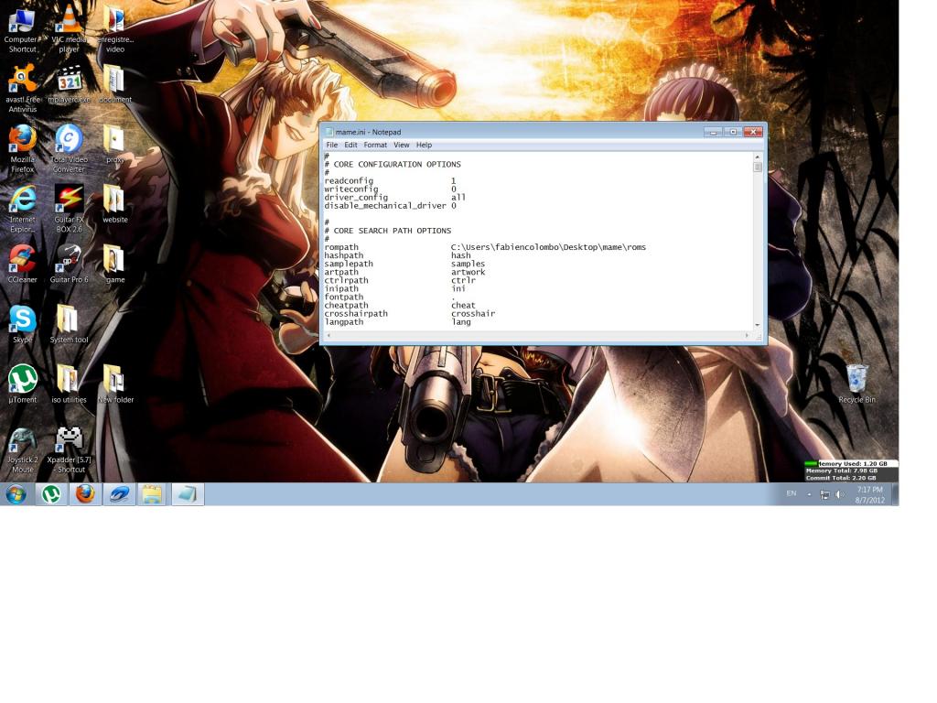Select the document folder on the desktop
The image size is (937, 703).
point(114,85)
